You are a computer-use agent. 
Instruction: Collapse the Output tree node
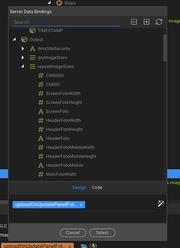click(14, 39)
